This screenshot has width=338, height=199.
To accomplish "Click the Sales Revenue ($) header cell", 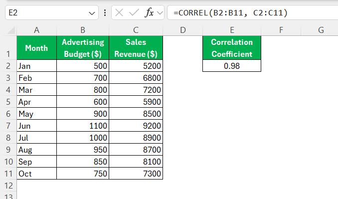I will coord(136,48).
